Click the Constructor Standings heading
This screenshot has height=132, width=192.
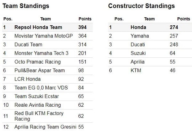tap(141, 6)
